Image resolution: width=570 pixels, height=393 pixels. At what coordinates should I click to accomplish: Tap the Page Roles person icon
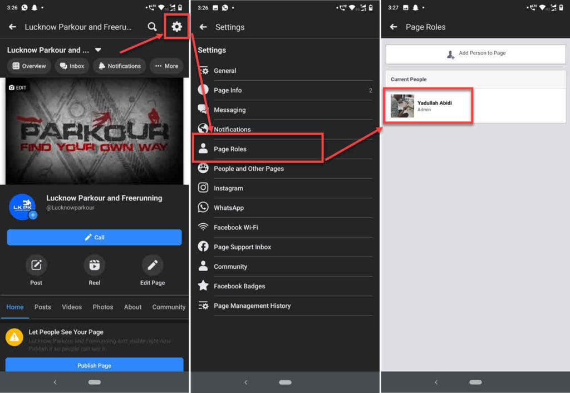(203, 148)
